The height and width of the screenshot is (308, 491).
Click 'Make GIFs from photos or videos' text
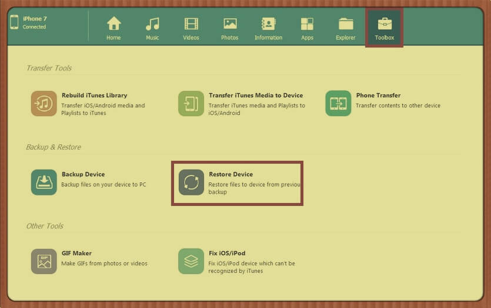pos(104,263)
